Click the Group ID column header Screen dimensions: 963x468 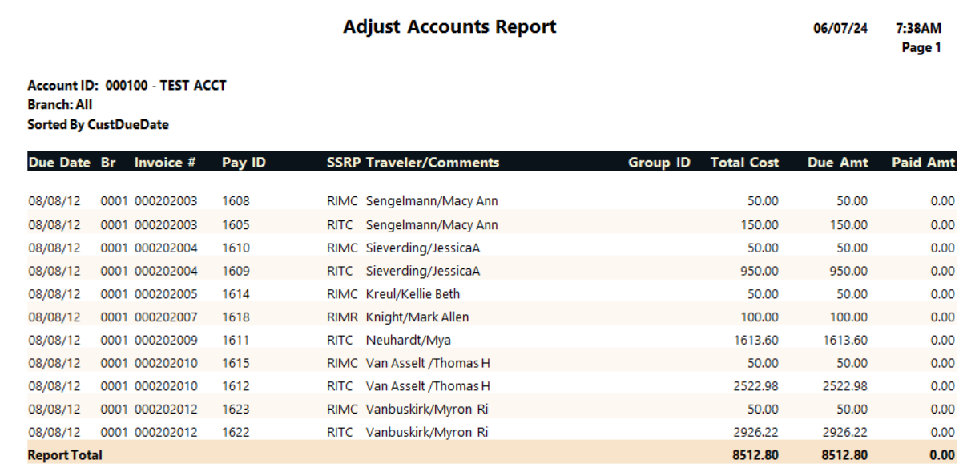pos(659,163)
